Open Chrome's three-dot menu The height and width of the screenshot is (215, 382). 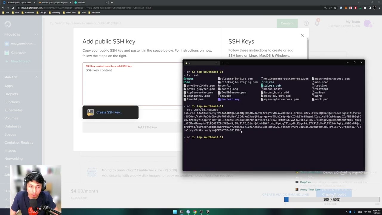(x=379, y=8)
